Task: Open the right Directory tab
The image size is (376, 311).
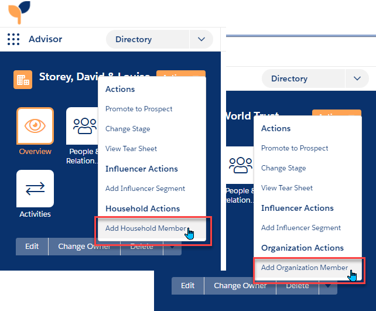Action: pos(303,78)
